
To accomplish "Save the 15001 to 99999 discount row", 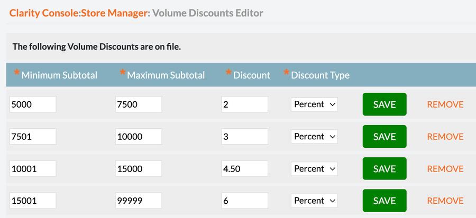I will [385, 201].
